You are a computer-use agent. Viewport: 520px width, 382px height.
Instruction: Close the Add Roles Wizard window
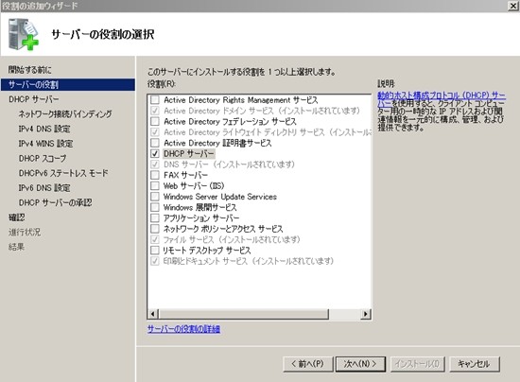[x=513, y=6]
